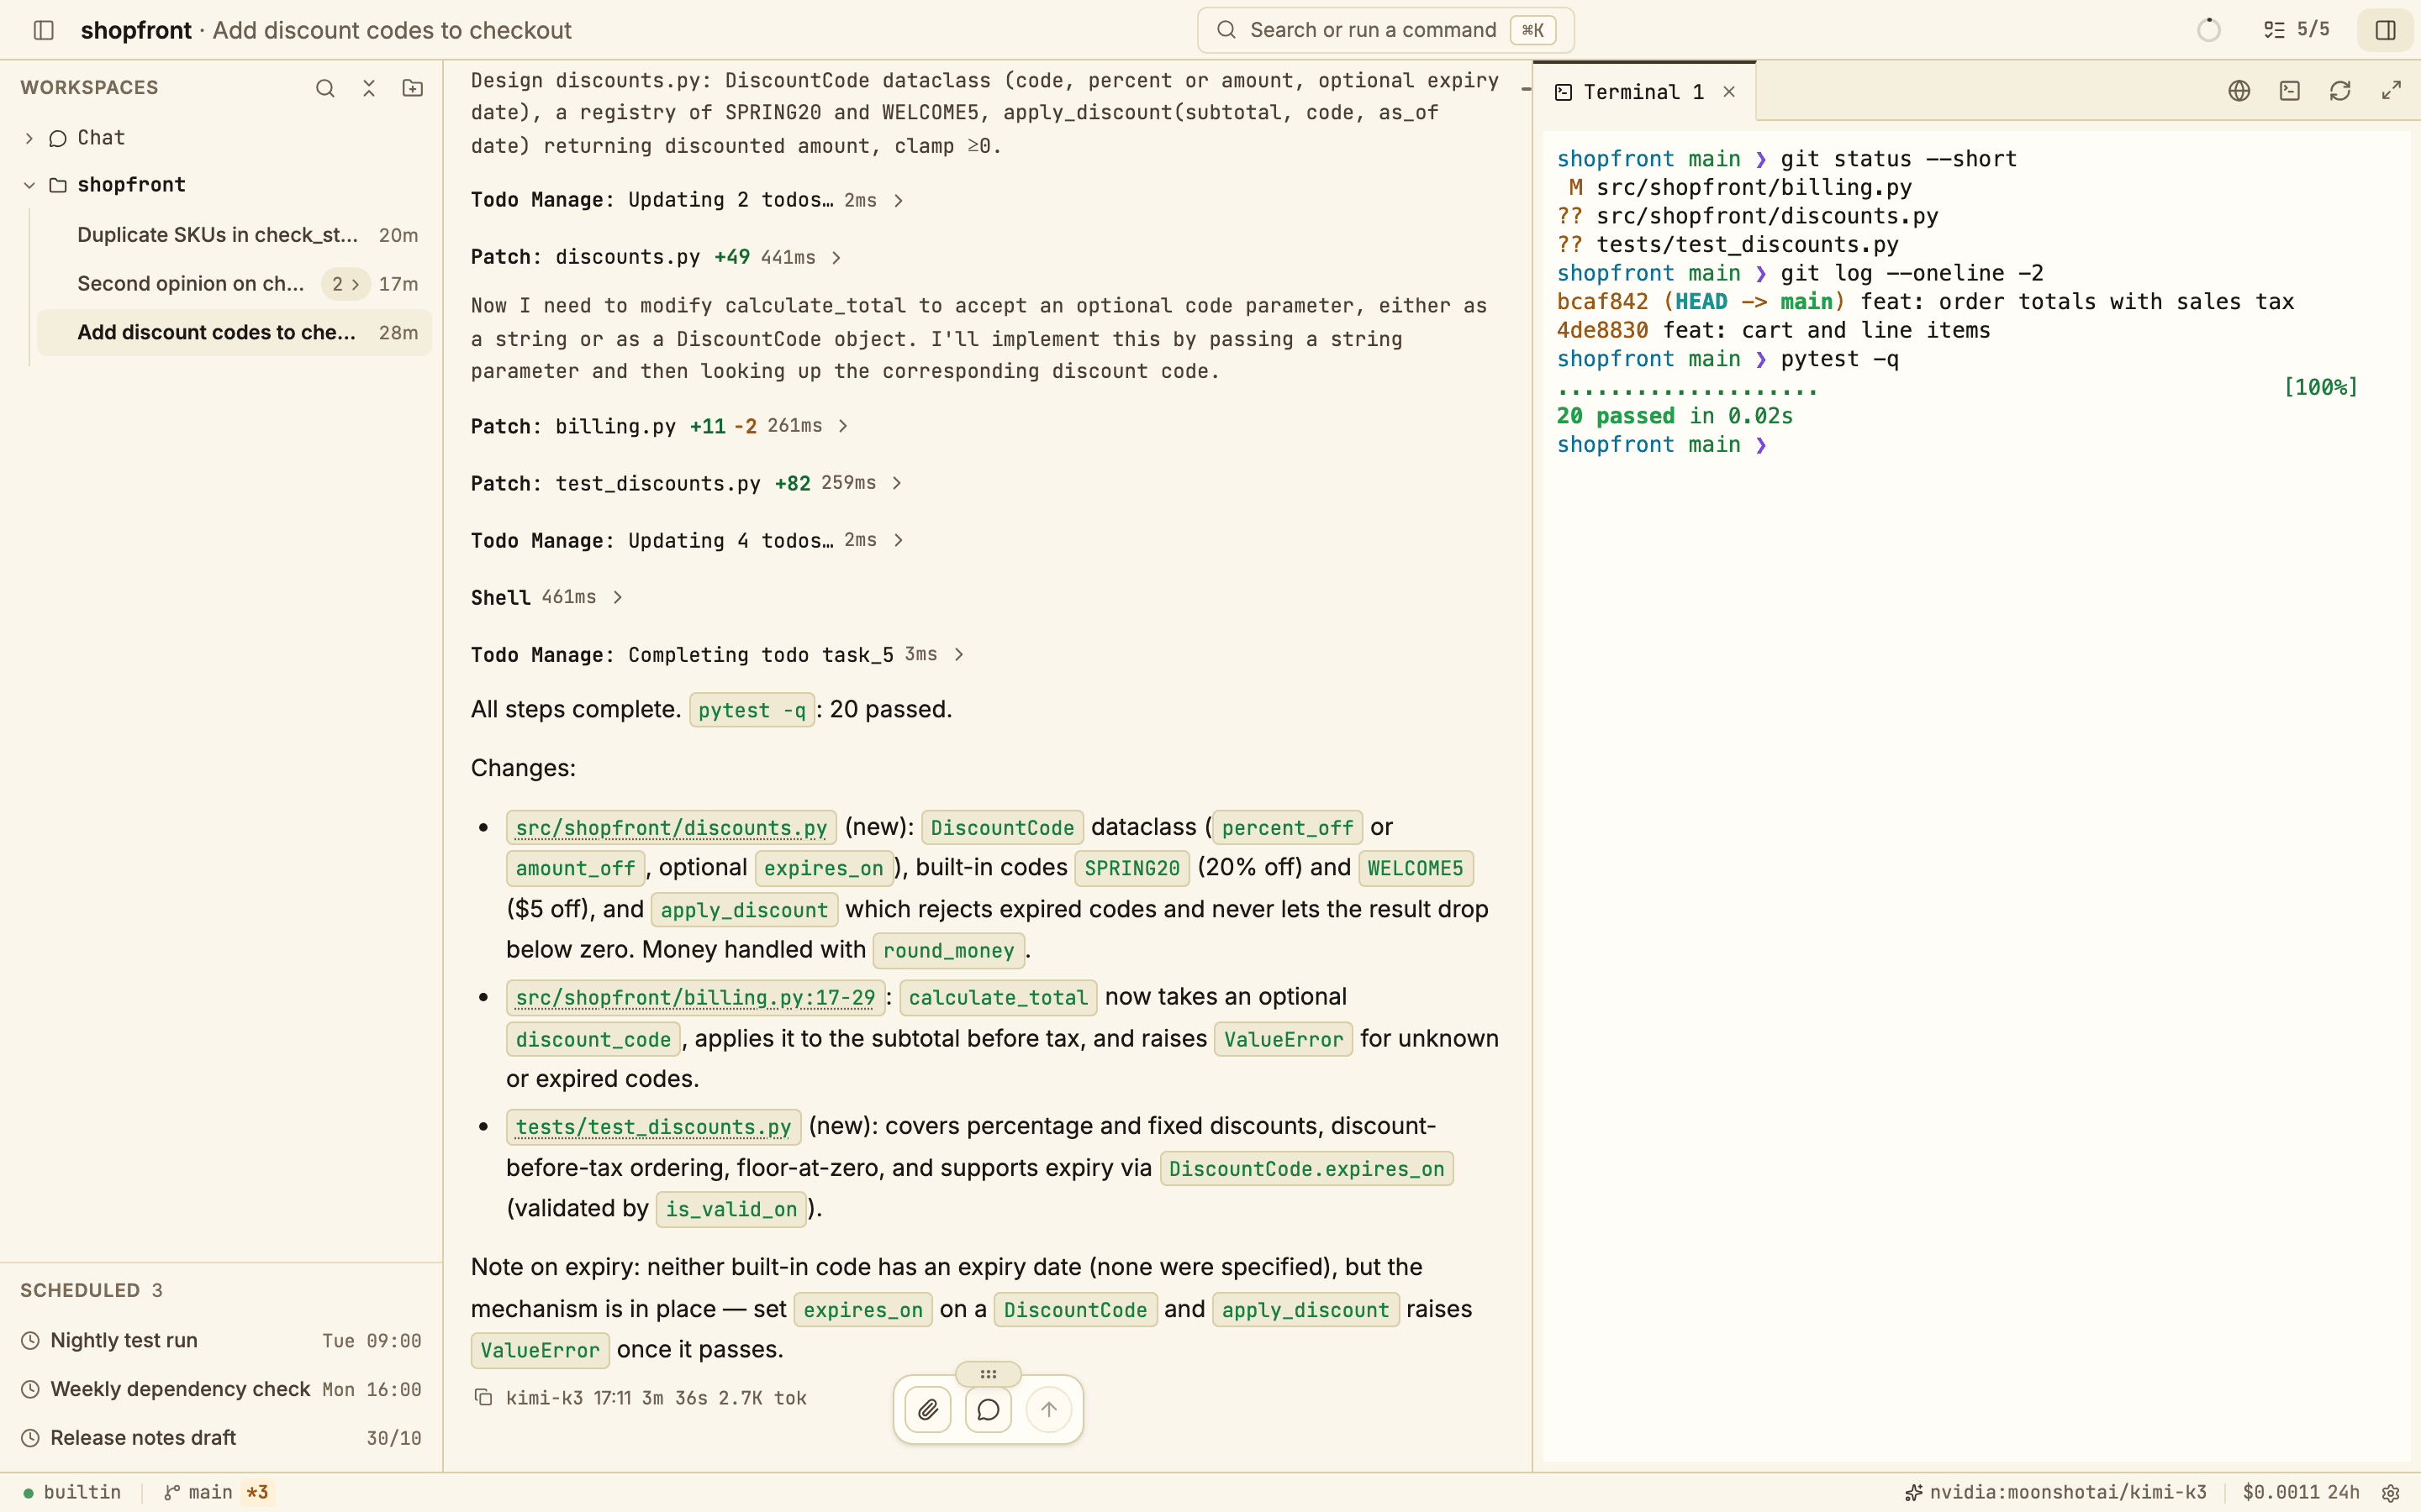Expand Patch: billing.py +11 -2 step
Viewport: 2421px width, 1512px height.
point(660,426)
